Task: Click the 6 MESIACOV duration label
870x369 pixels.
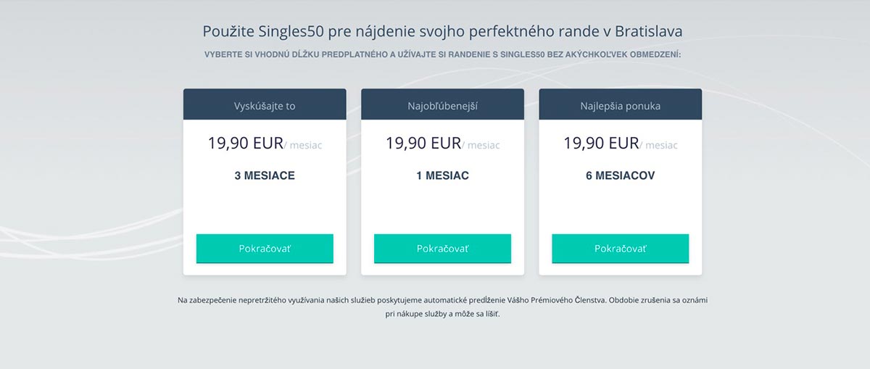Action: pyautogui.click(x=620, y=175)
